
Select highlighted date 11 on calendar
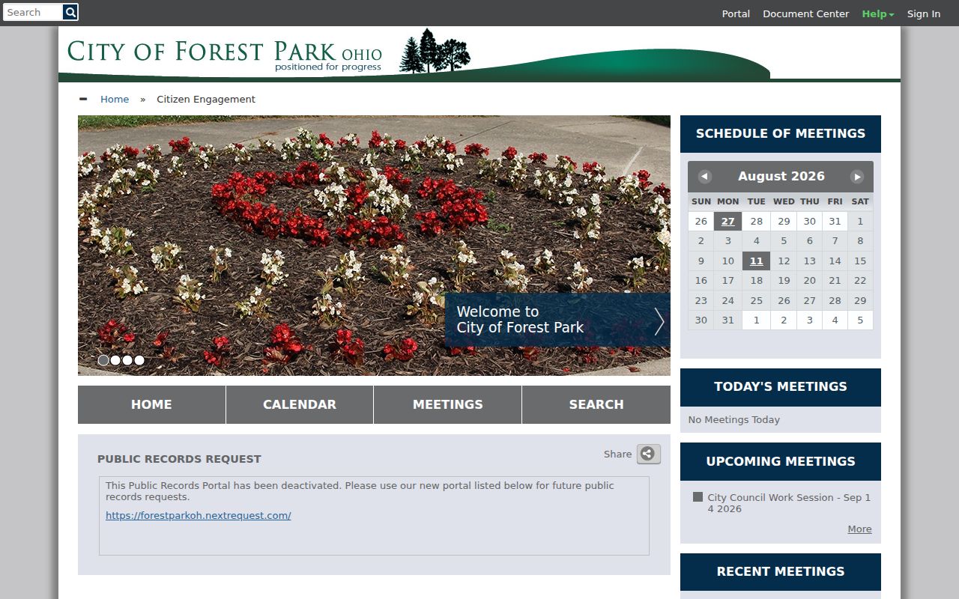757,261
